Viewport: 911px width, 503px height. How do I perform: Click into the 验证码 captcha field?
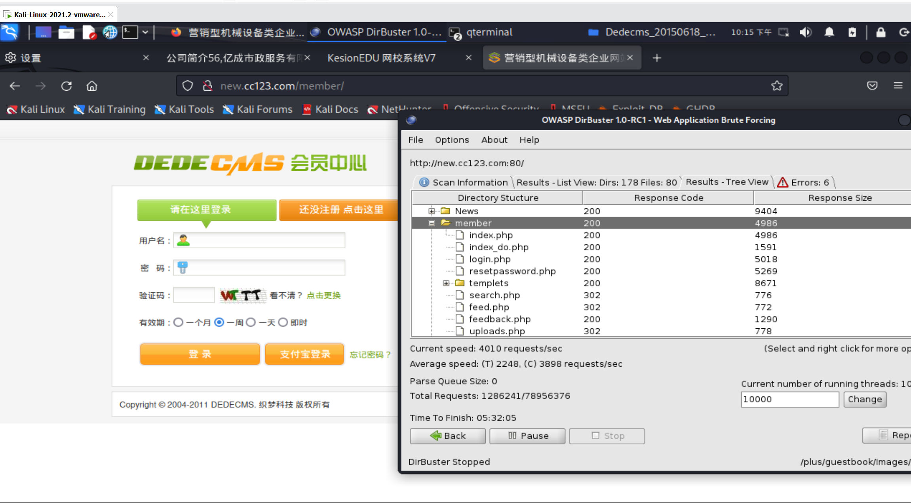coord(194,295)
